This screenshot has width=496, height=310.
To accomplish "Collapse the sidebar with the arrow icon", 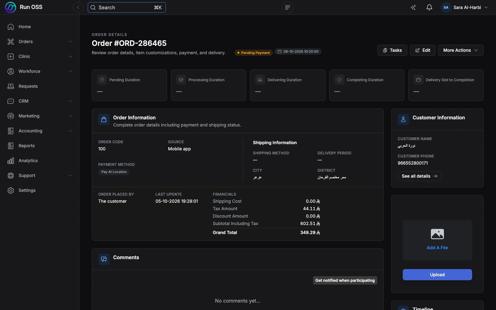I will (78, 7).
